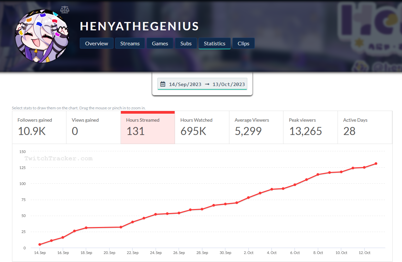Click the 8 Oct data point
This screenshot has height=262, width=402.
(318, 174)
